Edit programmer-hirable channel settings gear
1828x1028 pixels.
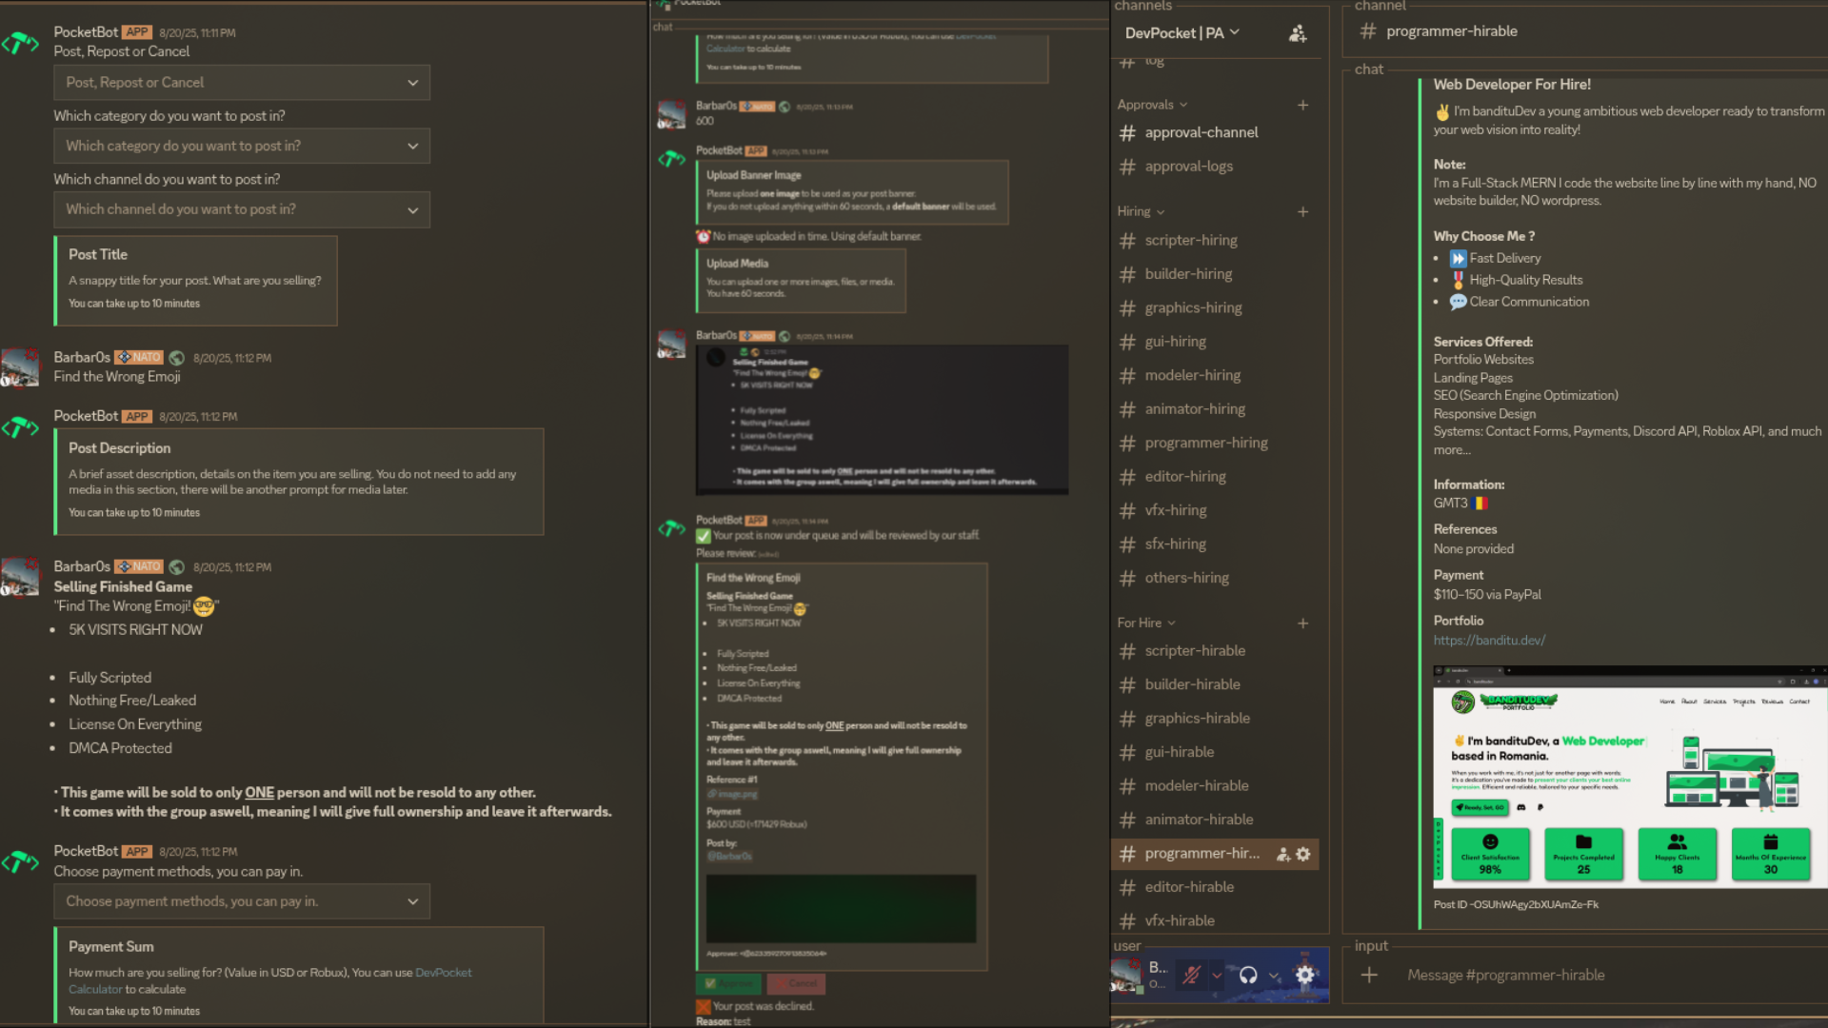click(1303, 855)
